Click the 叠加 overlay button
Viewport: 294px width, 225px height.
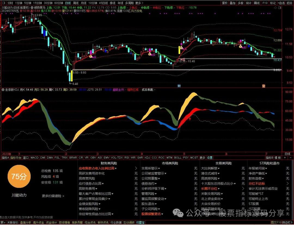point(233,3)
